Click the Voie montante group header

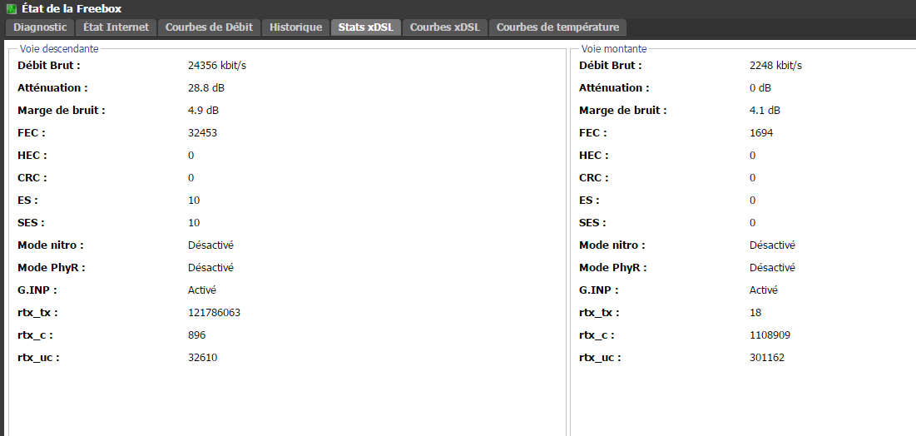(614, 49)
